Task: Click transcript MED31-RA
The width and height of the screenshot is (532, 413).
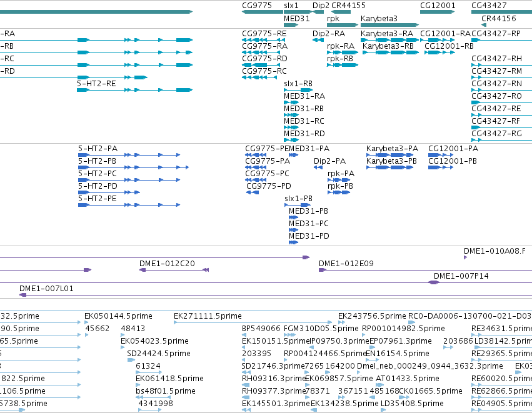Action: point(291,102)
